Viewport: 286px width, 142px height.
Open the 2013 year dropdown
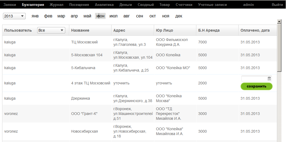pyautogui.click(x=14, y=16)
